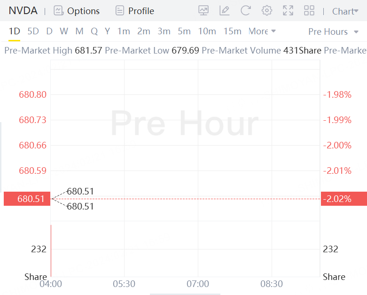Select the 1D timeframe tab
Viewport: 367px width, 295px height.
tap(15, 31)
